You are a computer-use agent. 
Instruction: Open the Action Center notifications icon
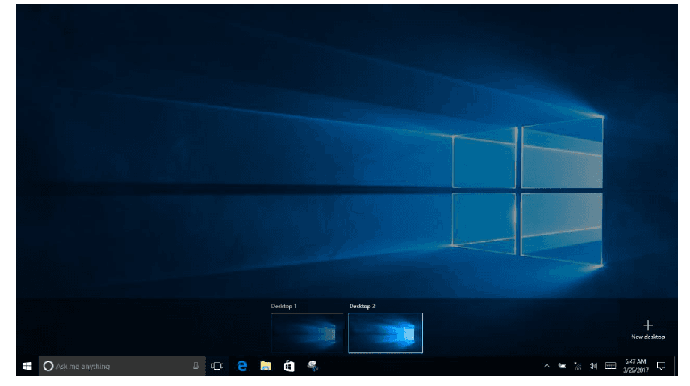pos(661,366)
